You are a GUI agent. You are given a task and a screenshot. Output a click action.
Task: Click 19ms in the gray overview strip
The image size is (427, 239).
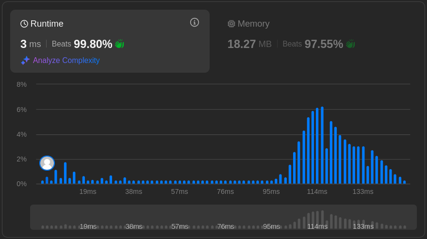pos(88,226)
